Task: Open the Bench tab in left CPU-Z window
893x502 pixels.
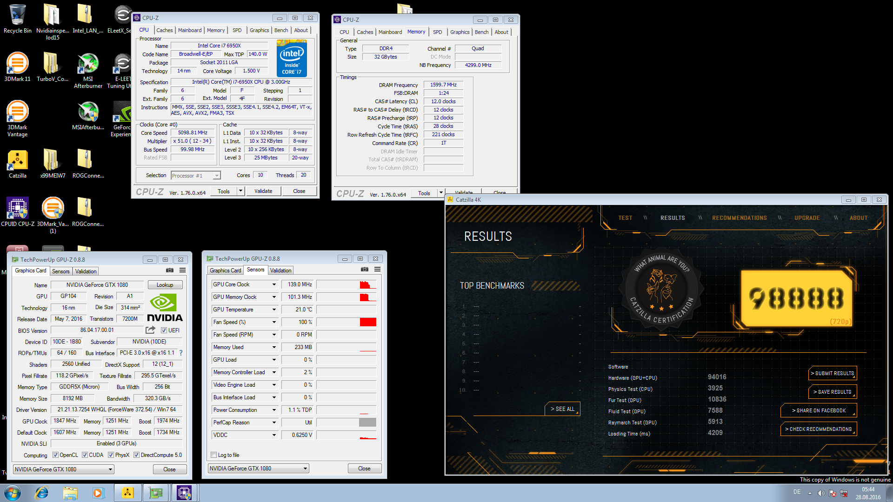Action: (281, 30)
